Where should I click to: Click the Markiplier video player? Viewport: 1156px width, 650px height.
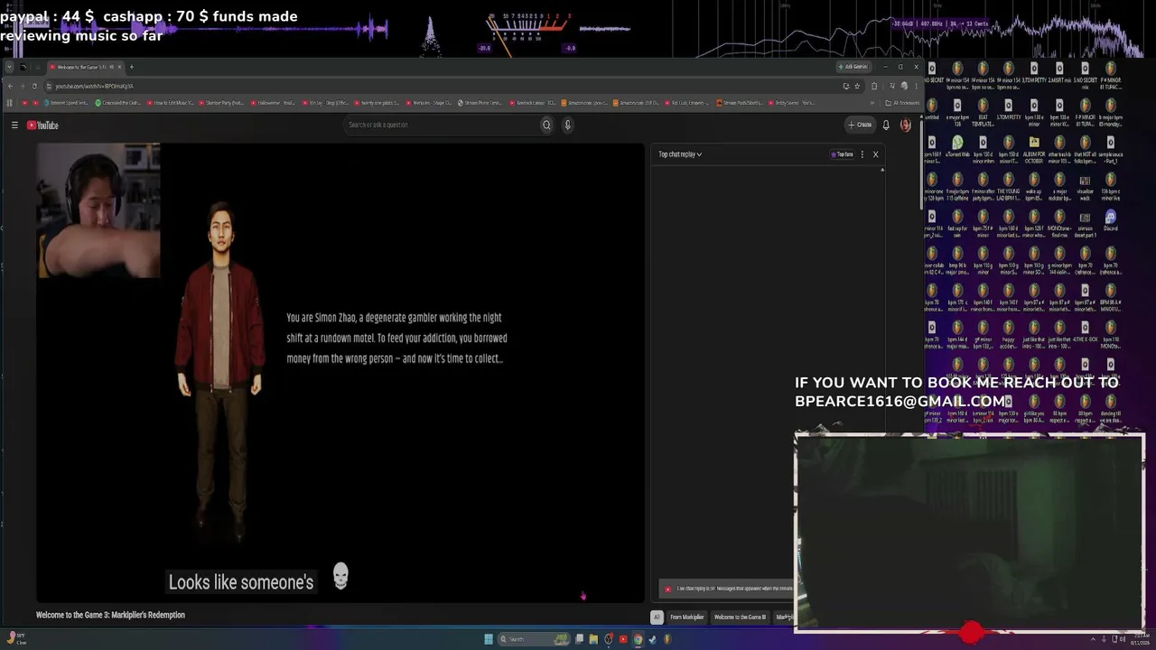[340, 373]
